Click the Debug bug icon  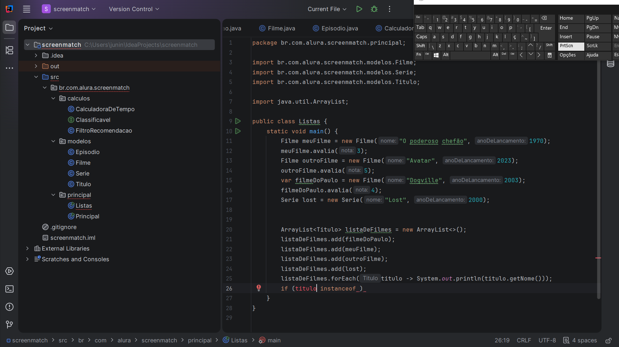pyautogui.click(x=374, y=9)
